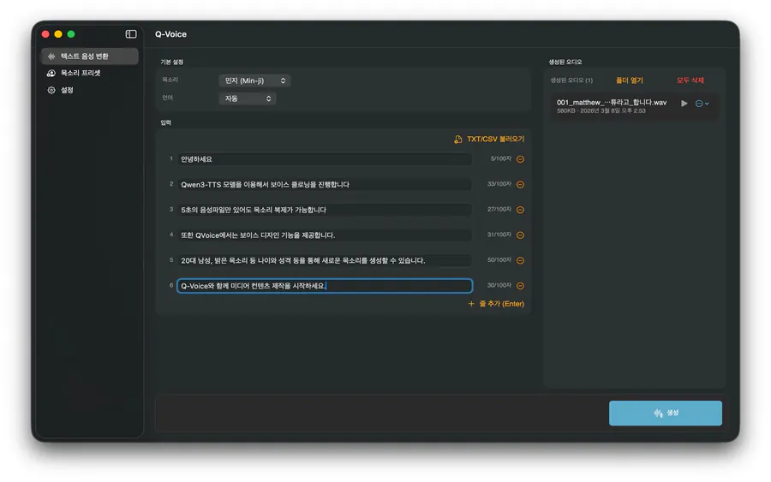Click 모두 삭제 to delete all audio

click(x=690, y=80)
